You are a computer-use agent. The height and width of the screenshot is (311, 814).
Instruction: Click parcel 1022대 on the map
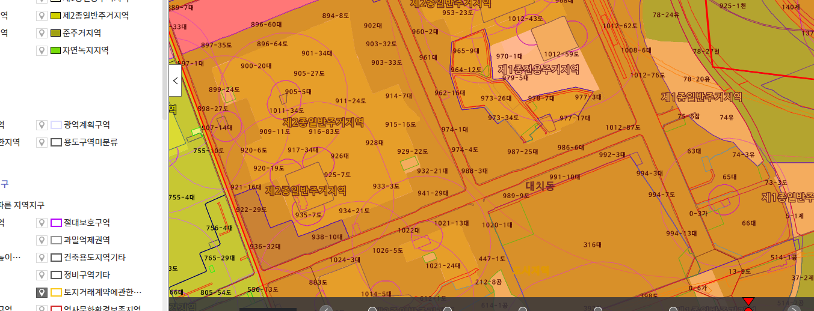tap(409, 230)
